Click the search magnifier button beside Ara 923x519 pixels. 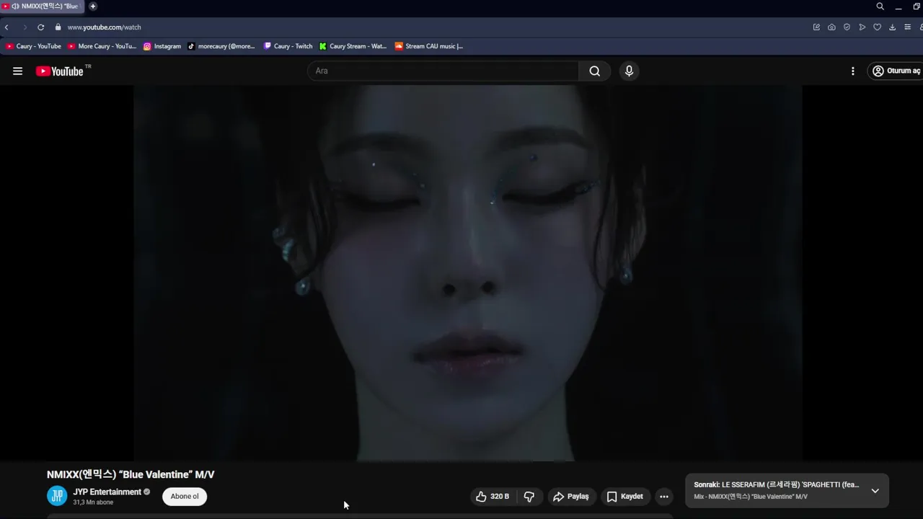[594, 71]
